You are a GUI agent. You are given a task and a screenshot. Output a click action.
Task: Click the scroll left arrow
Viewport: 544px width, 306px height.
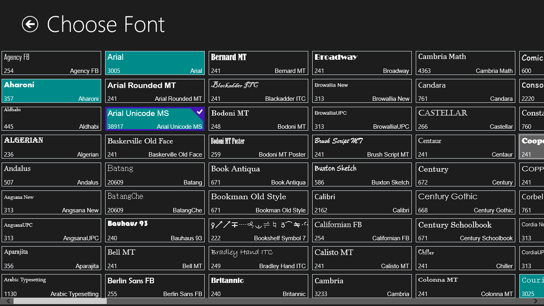tap(8, 302)
